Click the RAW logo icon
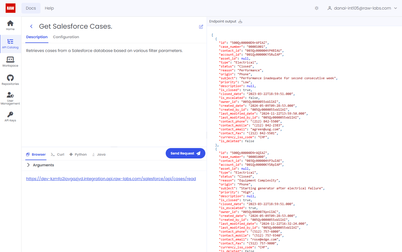This screenshot has height=252, width=402. [10, 8]
